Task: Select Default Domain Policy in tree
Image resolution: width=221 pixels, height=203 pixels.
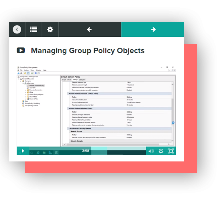Action: (x=36, y=85)
